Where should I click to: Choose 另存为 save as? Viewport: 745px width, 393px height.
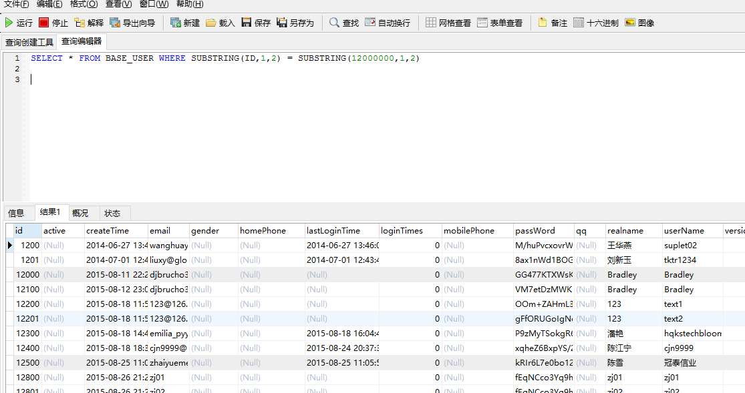coord(295,23)
